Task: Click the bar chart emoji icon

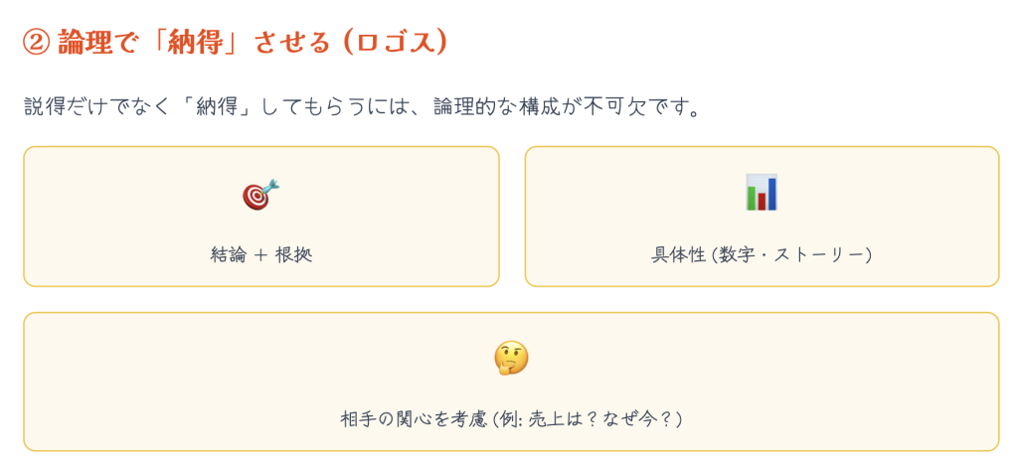Action: (762, 193)
